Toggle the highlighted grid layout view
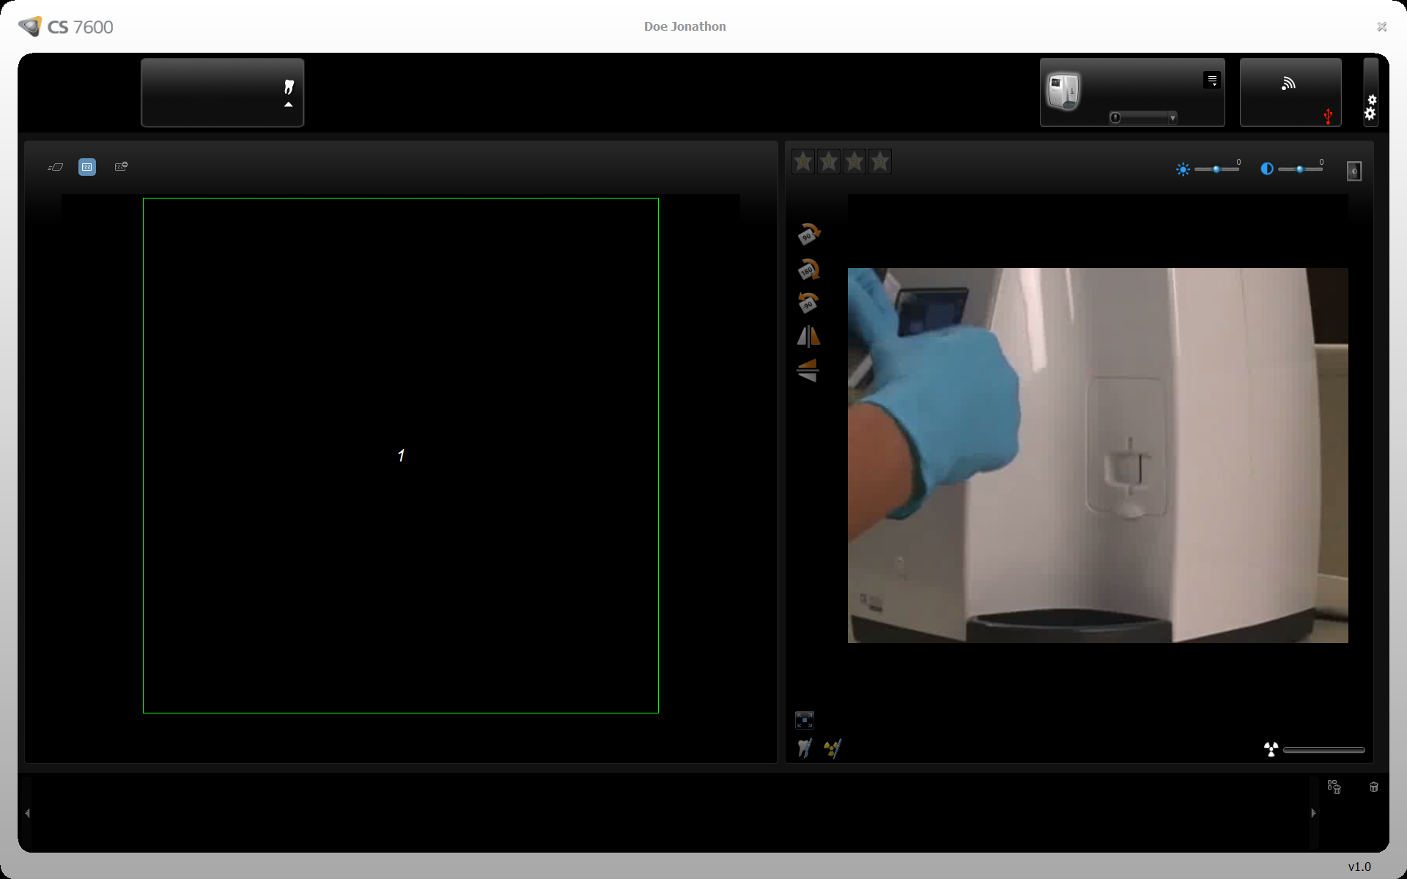Image resolution: width=1407 pixels, height=879 pixels. coord(87,167)
